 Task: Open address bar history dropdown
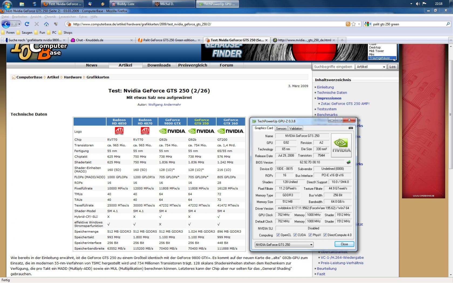(359, 24)
